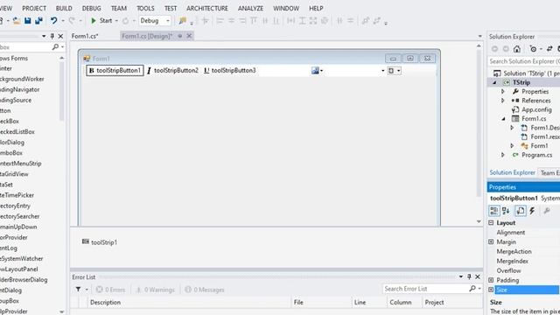Select ContextMenuStrip in the Toolbox
This screenshot has height=315, width=560.
(21, 164)
